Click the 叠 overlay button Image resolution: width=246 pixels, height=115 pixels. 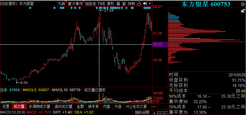[x=118, y=4]
